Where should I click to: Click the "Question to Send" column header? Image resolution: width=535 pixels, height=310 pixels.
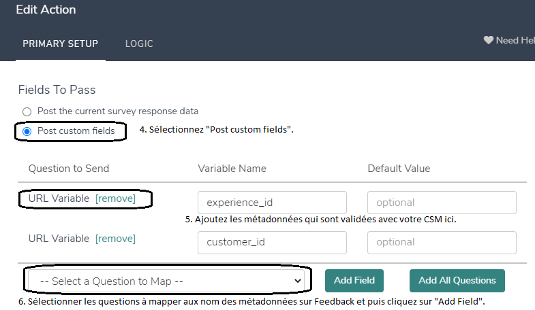point(69,169)
